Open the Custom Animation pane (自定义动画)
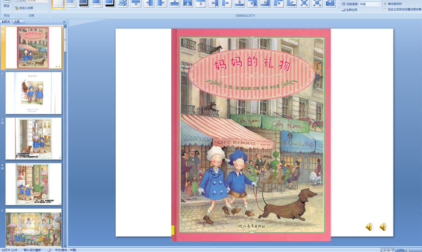Viewport: 422px width, 252px height. point(24,8)
